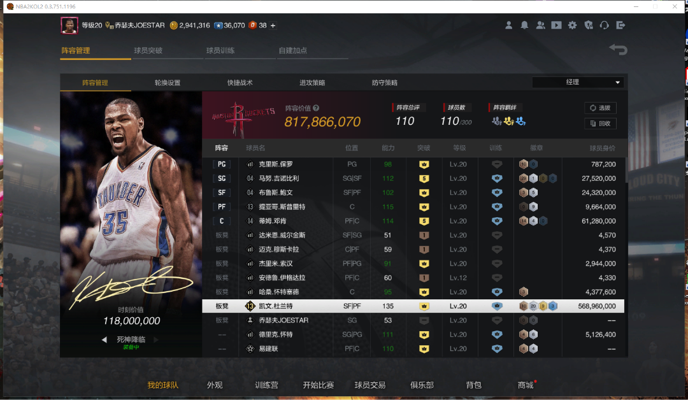
Task: Open the customer service headset icon
Action: click(604, 25)
